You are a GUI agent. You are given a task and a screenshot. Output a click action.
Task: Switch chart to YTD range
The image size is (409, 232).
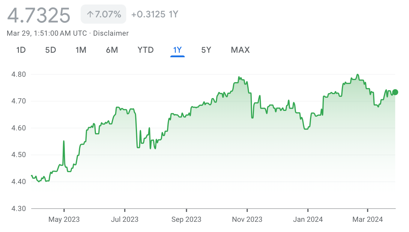tap(145, 50)
